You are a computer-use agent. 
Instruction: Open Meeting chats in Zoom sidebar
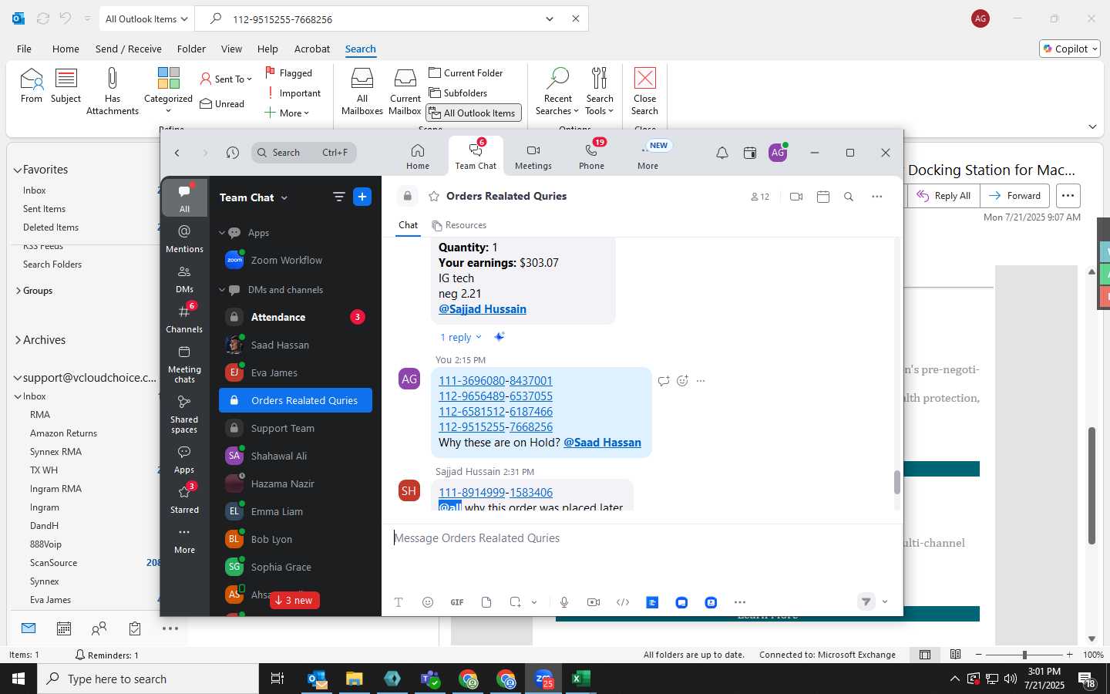[184, 363]
